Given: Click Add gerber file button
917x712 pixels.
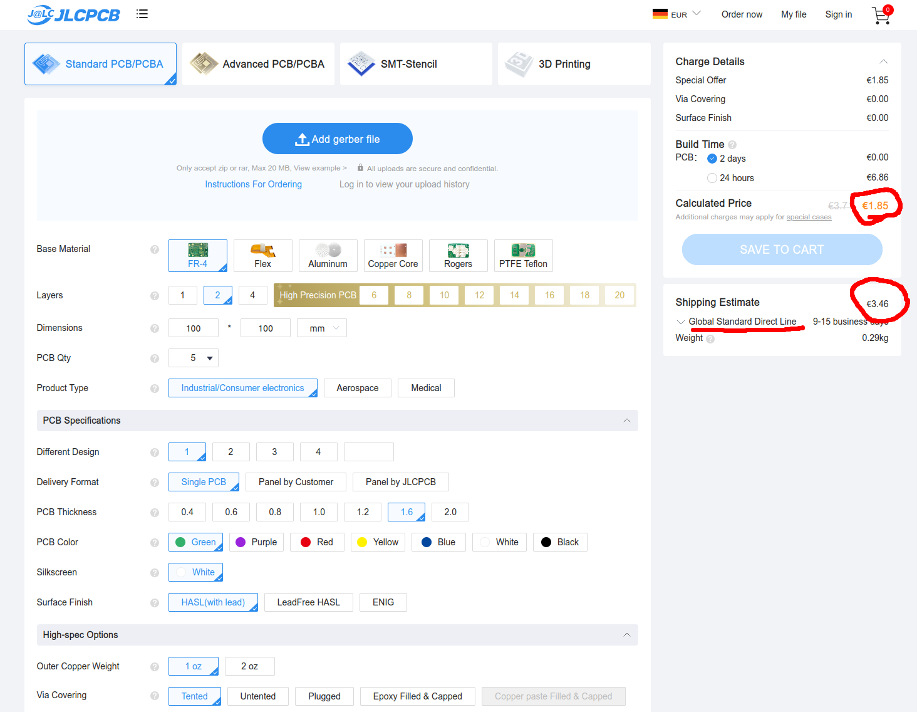Looking at the screenshot, I should pos(338,139).
